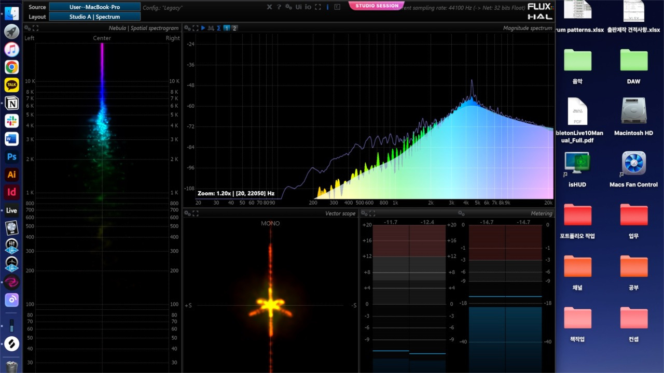Image resolution: width=664 pixels, height=373 pixels.
Task: Open Google Chrome from the Dock
Action: [x=11, y=67]
